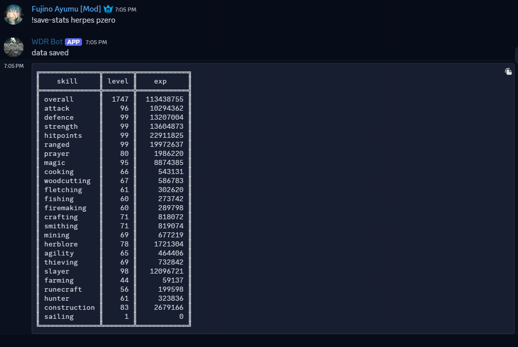The image size is (518, 347).
Task: Click the "construction" skill row label
Action: 69,307
